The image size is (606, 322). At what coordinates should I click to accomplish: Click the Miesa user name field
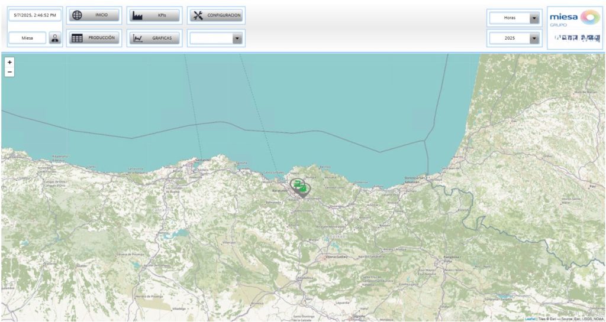27,38
